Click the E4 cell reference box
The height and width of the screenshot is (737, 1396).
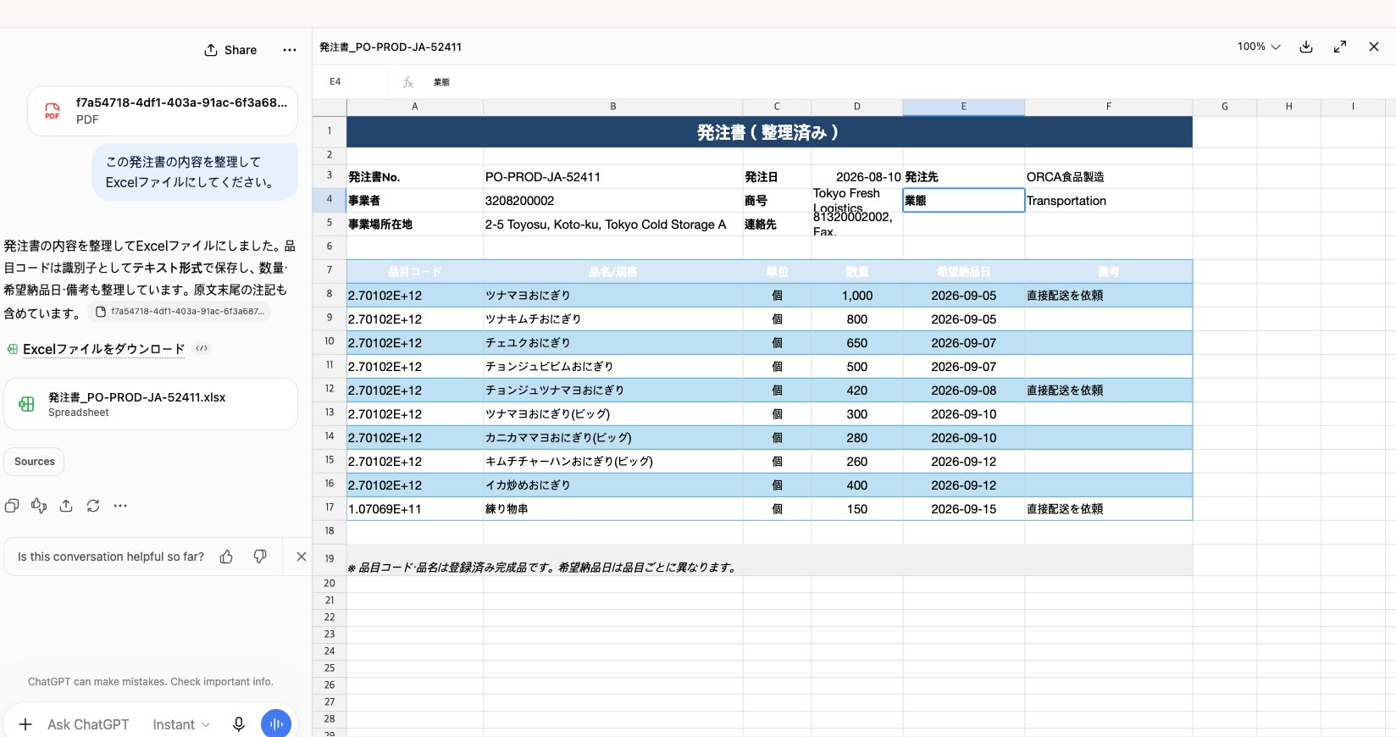pos(352,82)
